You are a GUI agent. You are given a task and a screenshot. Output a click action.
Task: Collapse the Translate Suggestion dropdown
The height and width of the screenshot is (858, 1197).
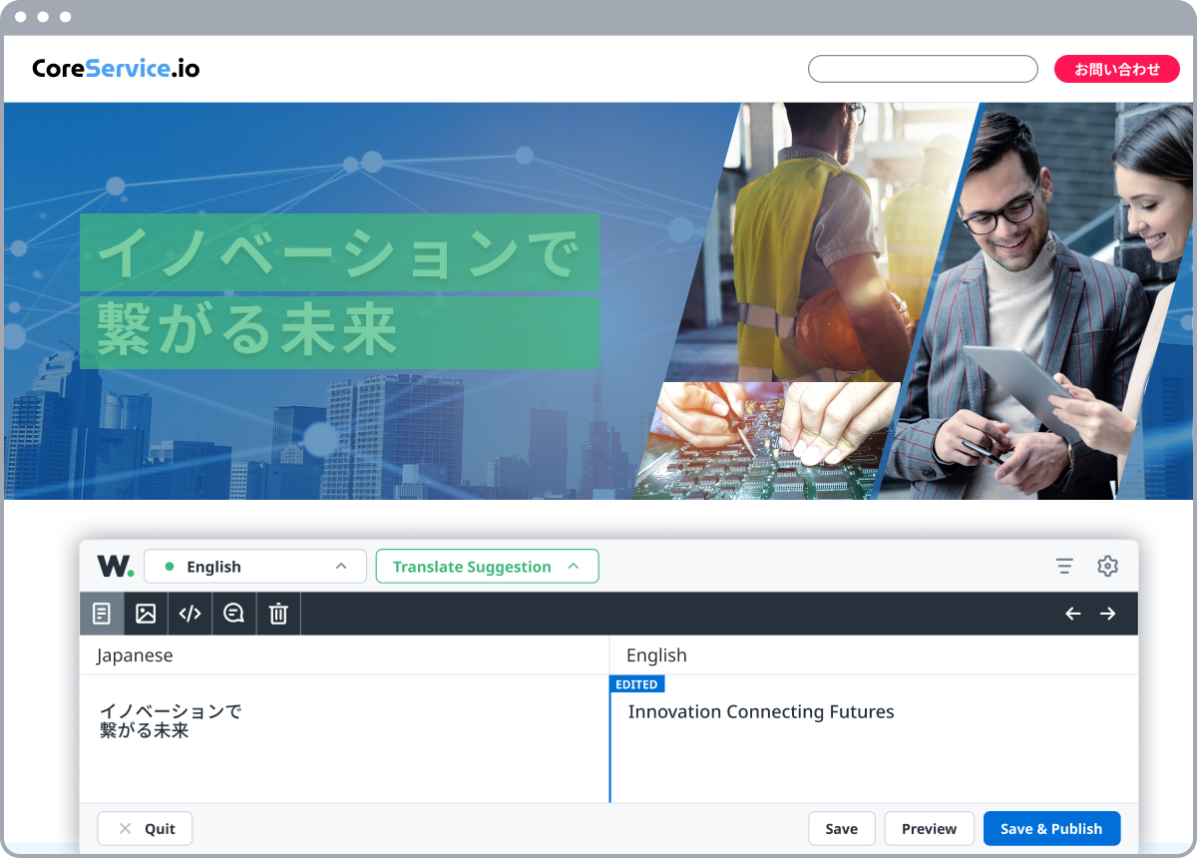click(487, 566)
